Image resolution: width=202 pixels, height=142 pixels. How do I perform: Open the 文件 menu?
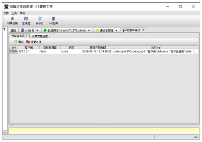point(6,13)
